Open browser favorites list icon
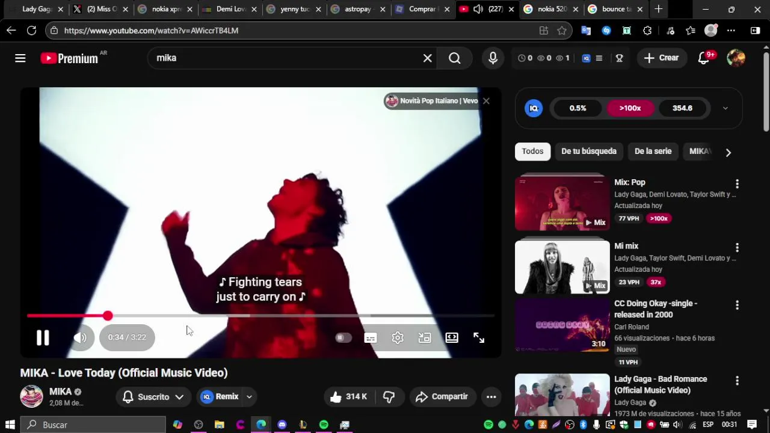Viewport: 770px width, 433px height. [x=691, y=31]
